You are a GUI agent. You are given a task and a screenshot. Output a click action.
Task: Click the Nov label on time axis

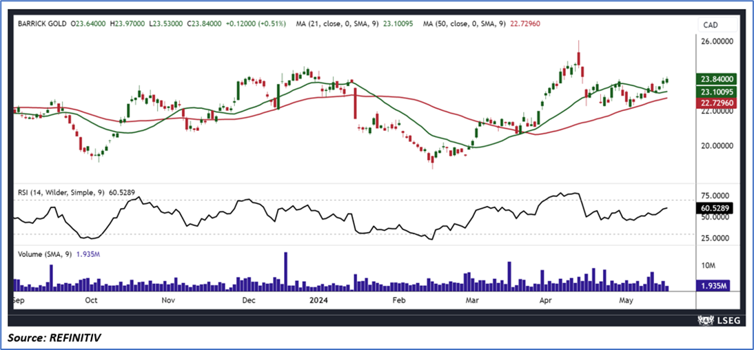(x=167, y=300)
